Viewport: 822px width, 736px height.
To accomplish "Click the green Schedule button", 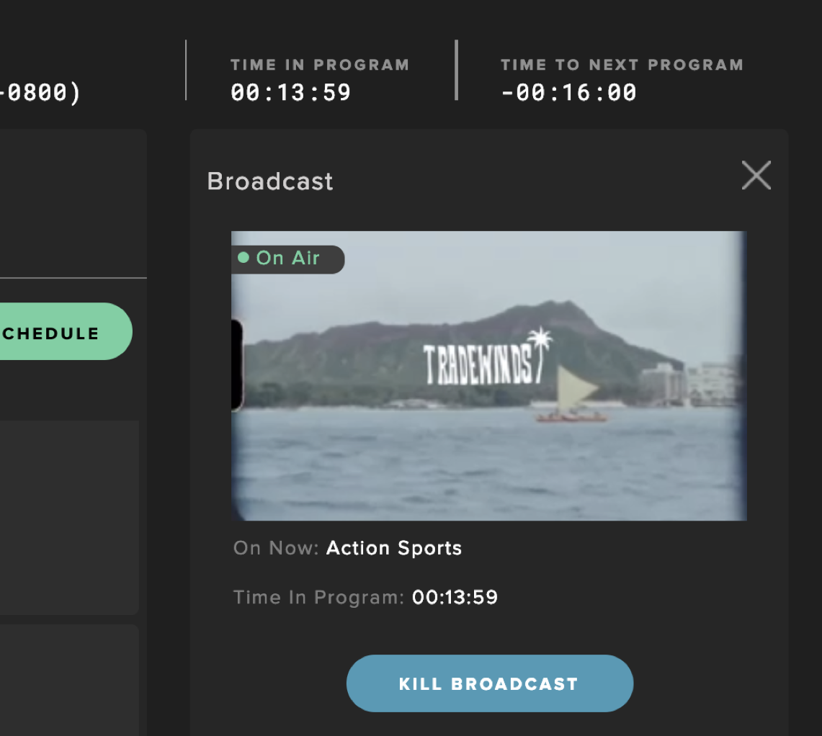I will [65, 331].
